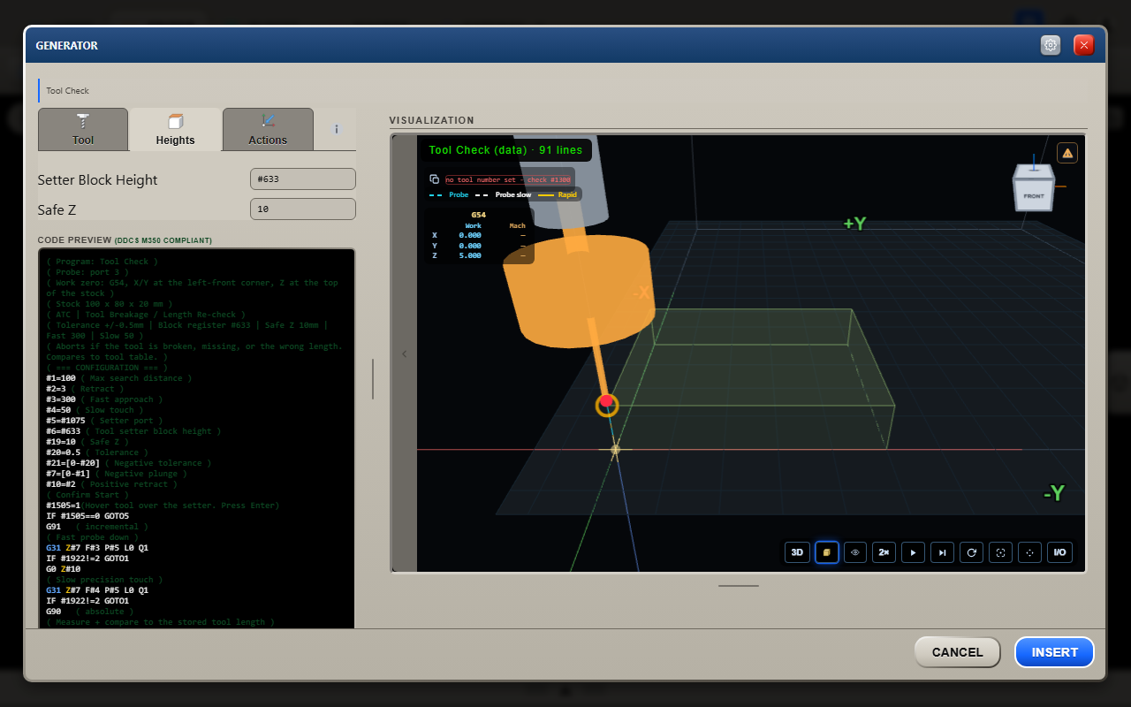This screenshot has width=1131, height=707.
Task: Fit the view with the frame icon
Action: tap(1000, 552)
